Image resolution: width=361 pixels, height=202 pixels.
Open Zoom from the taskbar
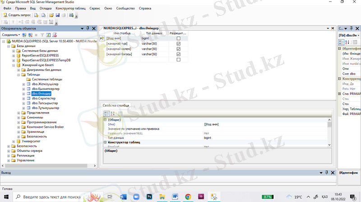(136, 197)
